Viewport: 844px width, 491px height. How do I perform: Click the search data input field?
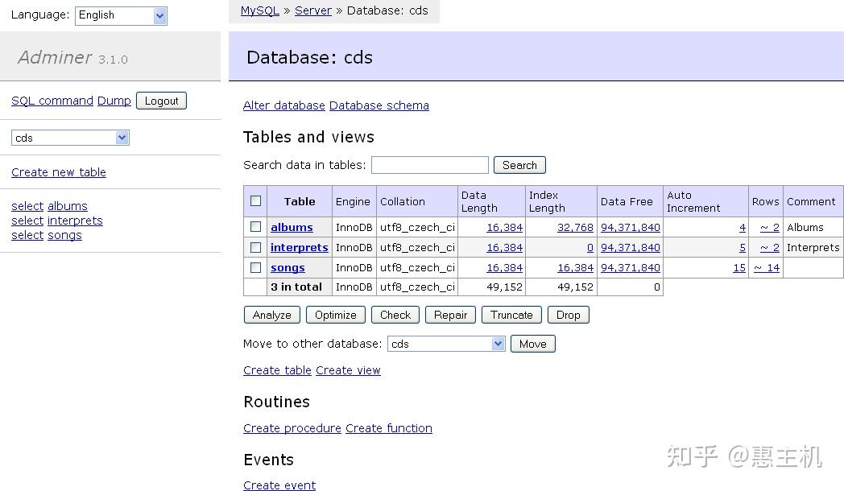pos(429,164)
